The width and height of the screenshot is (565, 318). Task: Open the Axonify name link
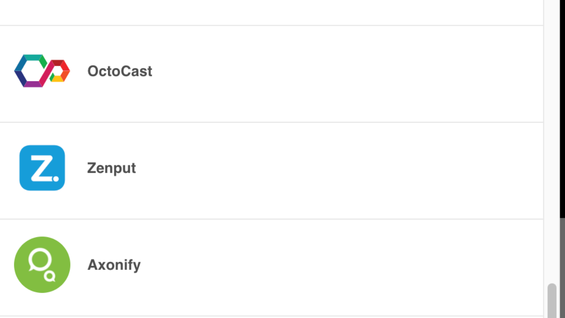click(x=114, y=265)
